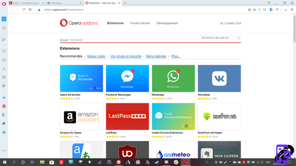Image resolution: width=296 pixels, height=166 pixels.
Task: Open Steam from the taskbar
Action: click(x=157, y=162)
